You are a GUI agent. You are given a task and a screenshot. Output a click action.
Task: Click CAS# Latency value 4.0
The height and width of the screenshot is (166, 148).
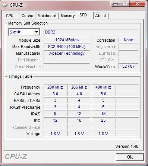[79, 94]
